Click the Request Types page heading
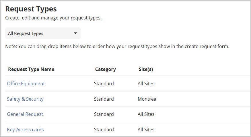 point(31,9)
